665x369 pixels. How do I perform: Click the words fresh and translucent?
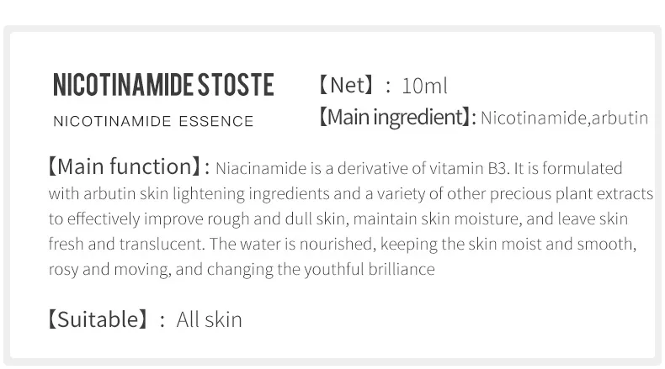click(125, 244)
